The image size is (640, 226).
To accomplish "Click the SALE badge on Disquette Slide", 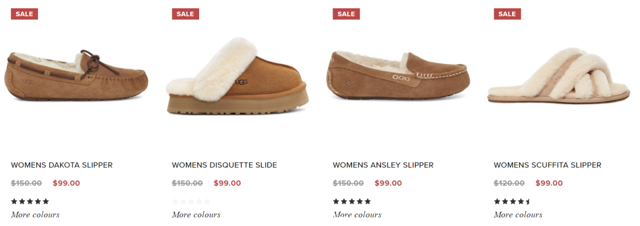I will click(185, 14).
